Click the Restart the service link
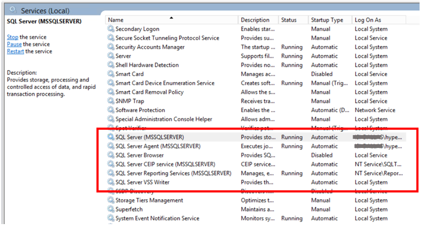Viewport: 426px width, 230px height. pyautogui.click(x=15, y=51)
